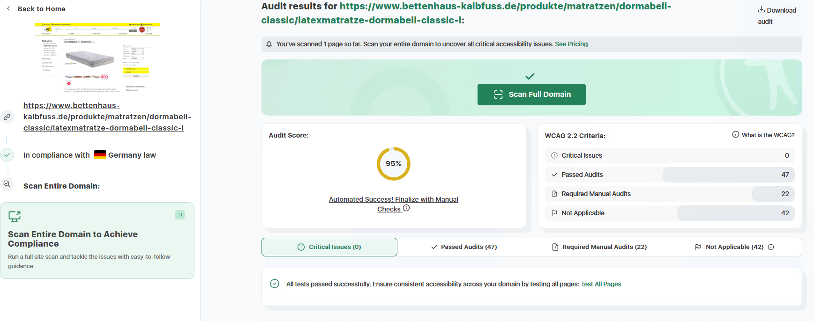Click the compliance checkmark circle in sidebar

point(7,155)
